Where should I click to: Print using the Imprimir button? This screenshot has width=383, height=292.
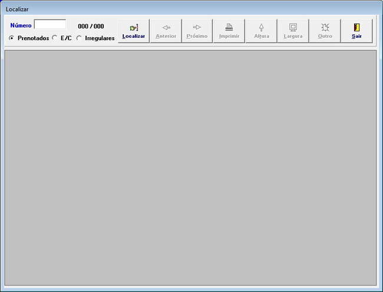229,31
